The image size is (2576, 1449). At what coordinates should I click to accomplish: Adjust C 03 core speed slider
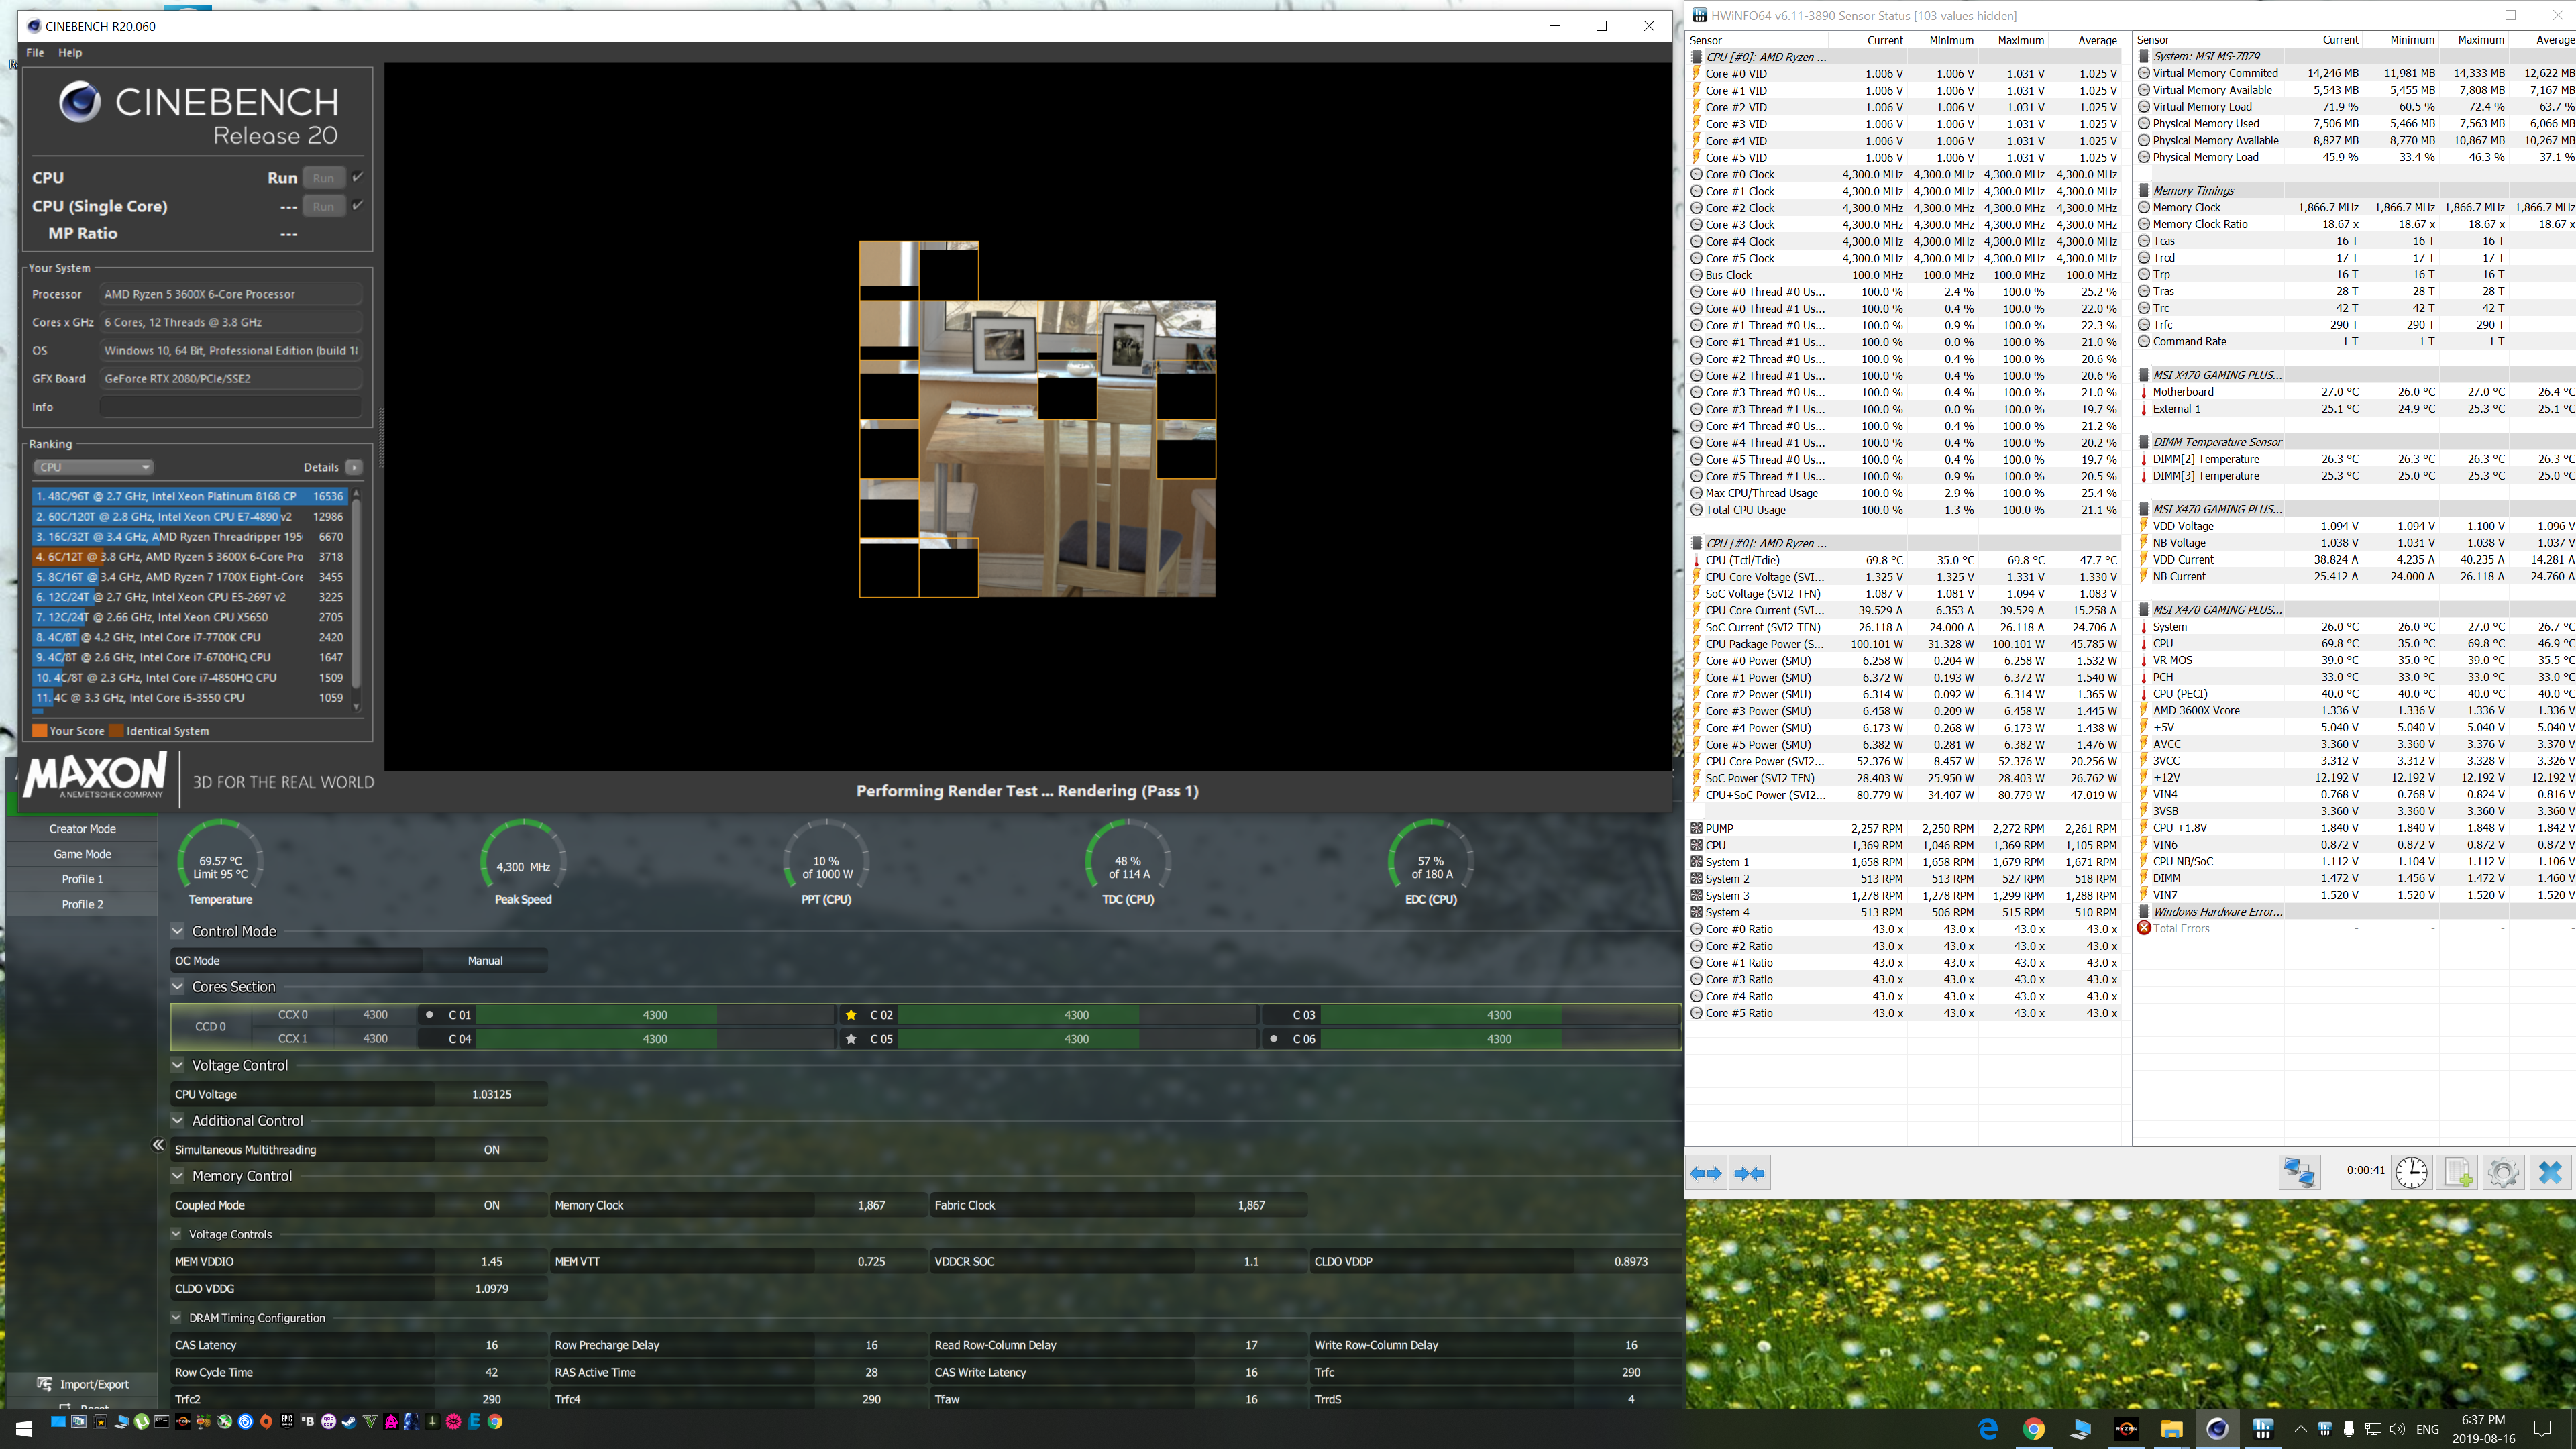coord(1499,1014)
